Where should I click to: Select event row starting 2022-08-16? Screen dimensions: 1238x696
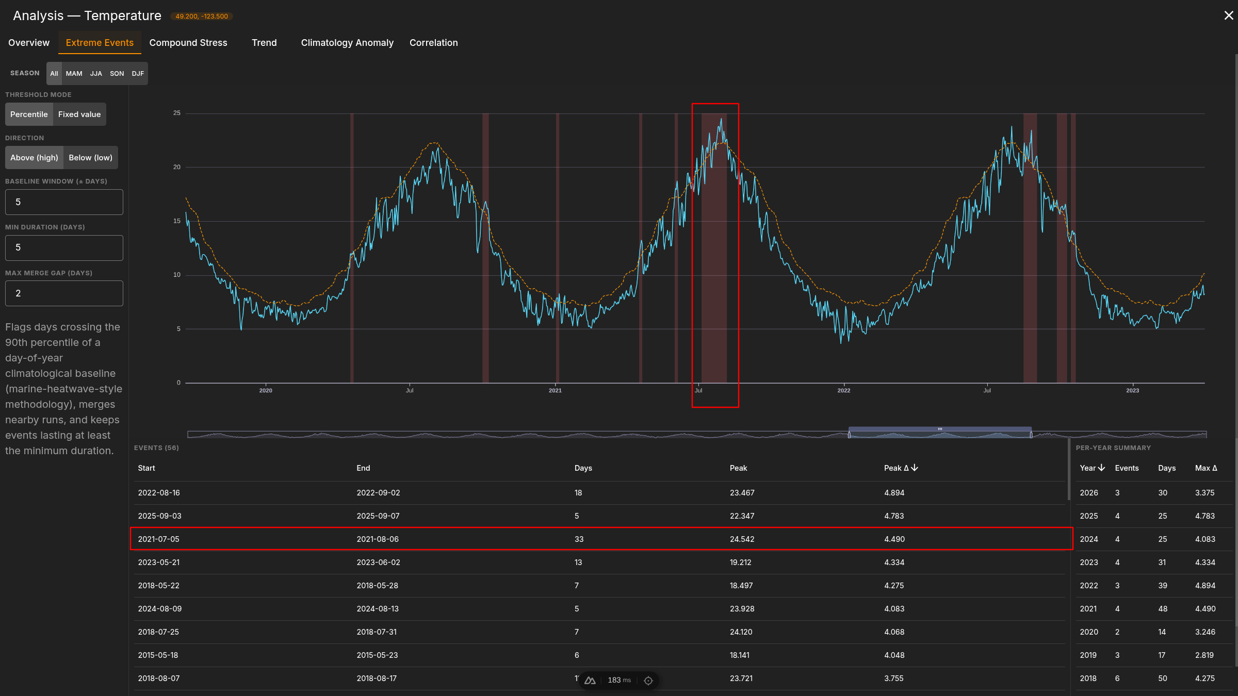click(x=599, y=493)
